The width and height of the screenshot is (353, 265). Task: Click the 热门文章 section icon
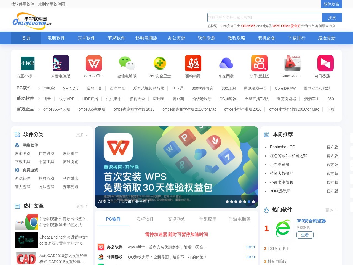click(x=17, y=206)
